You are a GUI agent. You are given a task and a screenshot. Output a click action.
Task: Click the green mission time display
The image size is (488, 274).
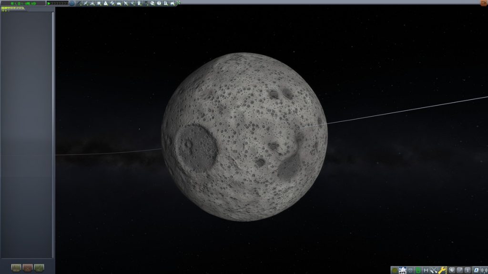coord(23,3)
